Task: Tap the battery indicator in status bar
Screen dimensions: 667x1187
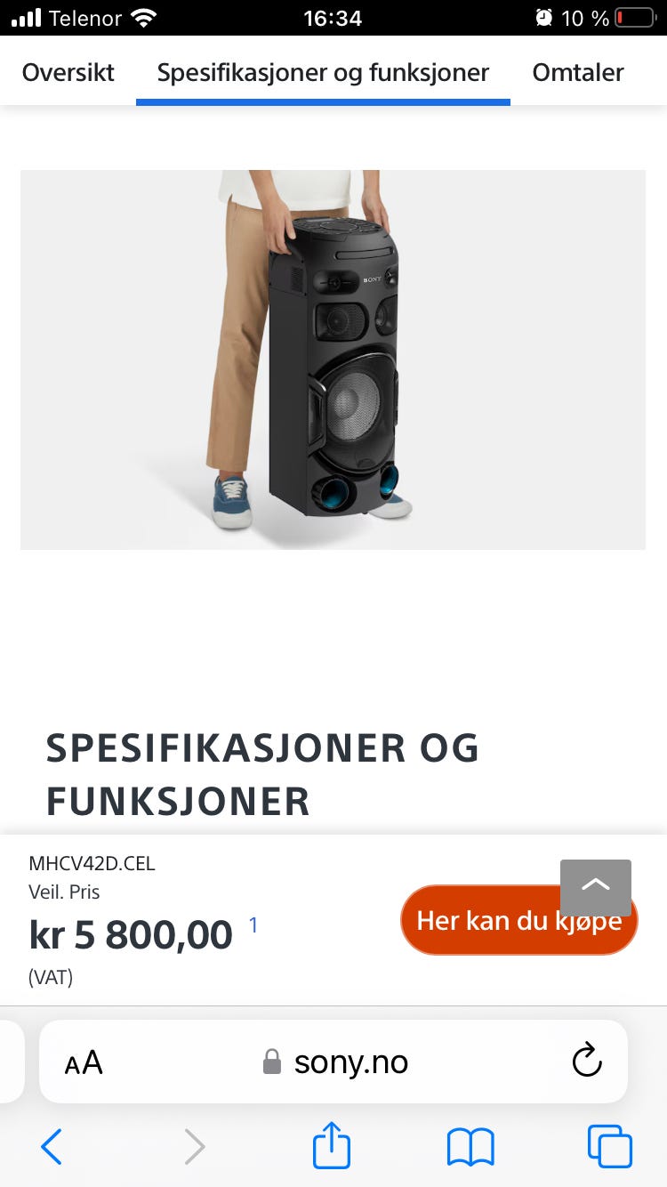Action: pyautogui.click(x=635, y=18)
